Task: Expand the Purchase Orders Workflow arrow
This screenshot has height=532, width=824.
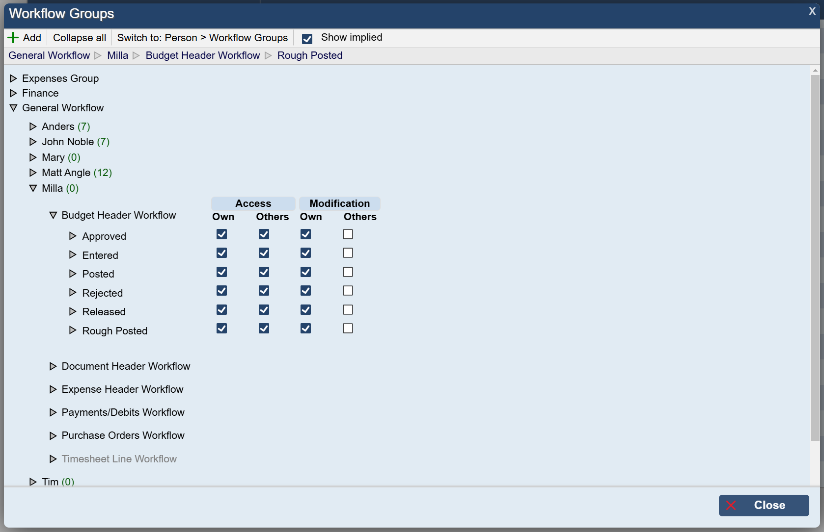Action: [53, 435]
